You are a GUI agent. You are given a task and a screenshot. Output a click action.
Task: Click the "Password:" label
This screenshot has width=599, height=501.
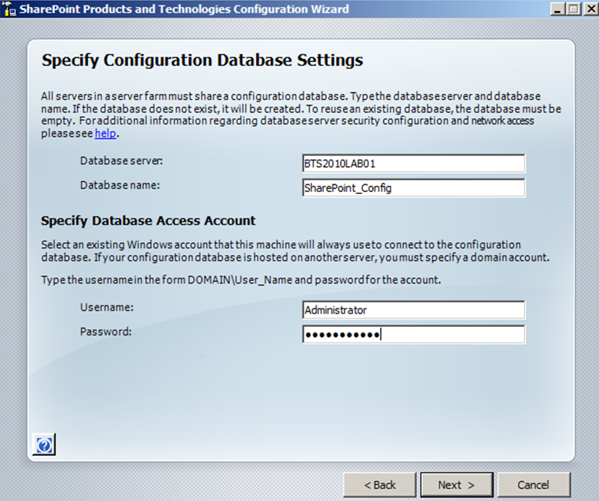click(x=106, y=332)
